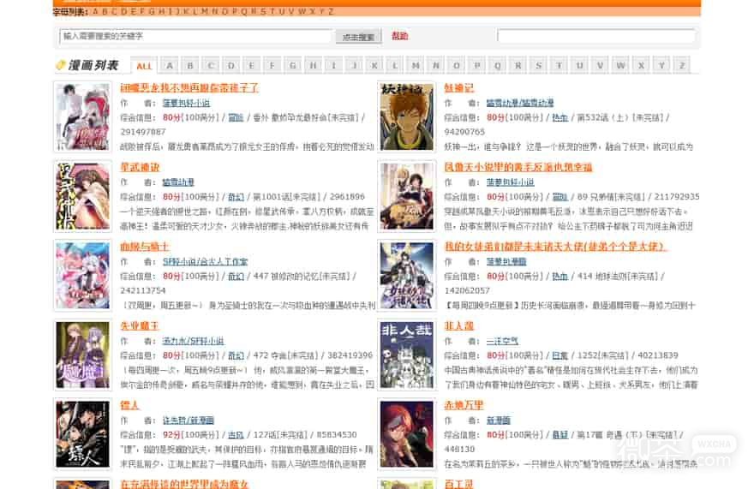Open the cover next to 我的女徒弟们 title
Screen dimensions: 754x489
pos(407,276)
